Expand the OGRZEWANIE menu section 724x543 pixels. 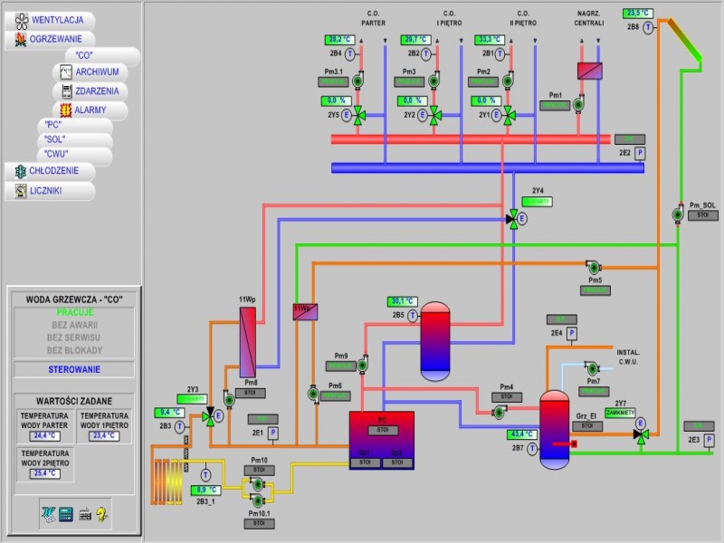click(x=54, y=39)
